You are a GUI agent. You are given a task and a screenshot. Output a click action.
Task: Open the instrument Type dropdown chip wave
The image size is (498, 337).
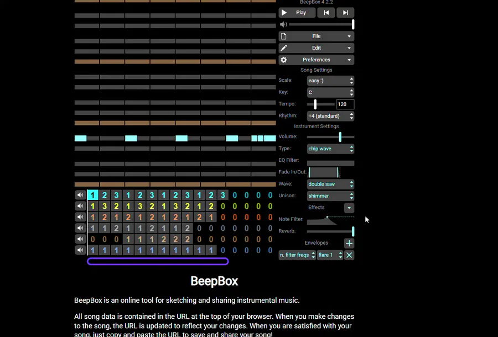pyautogui.click(x=330, y=149)
